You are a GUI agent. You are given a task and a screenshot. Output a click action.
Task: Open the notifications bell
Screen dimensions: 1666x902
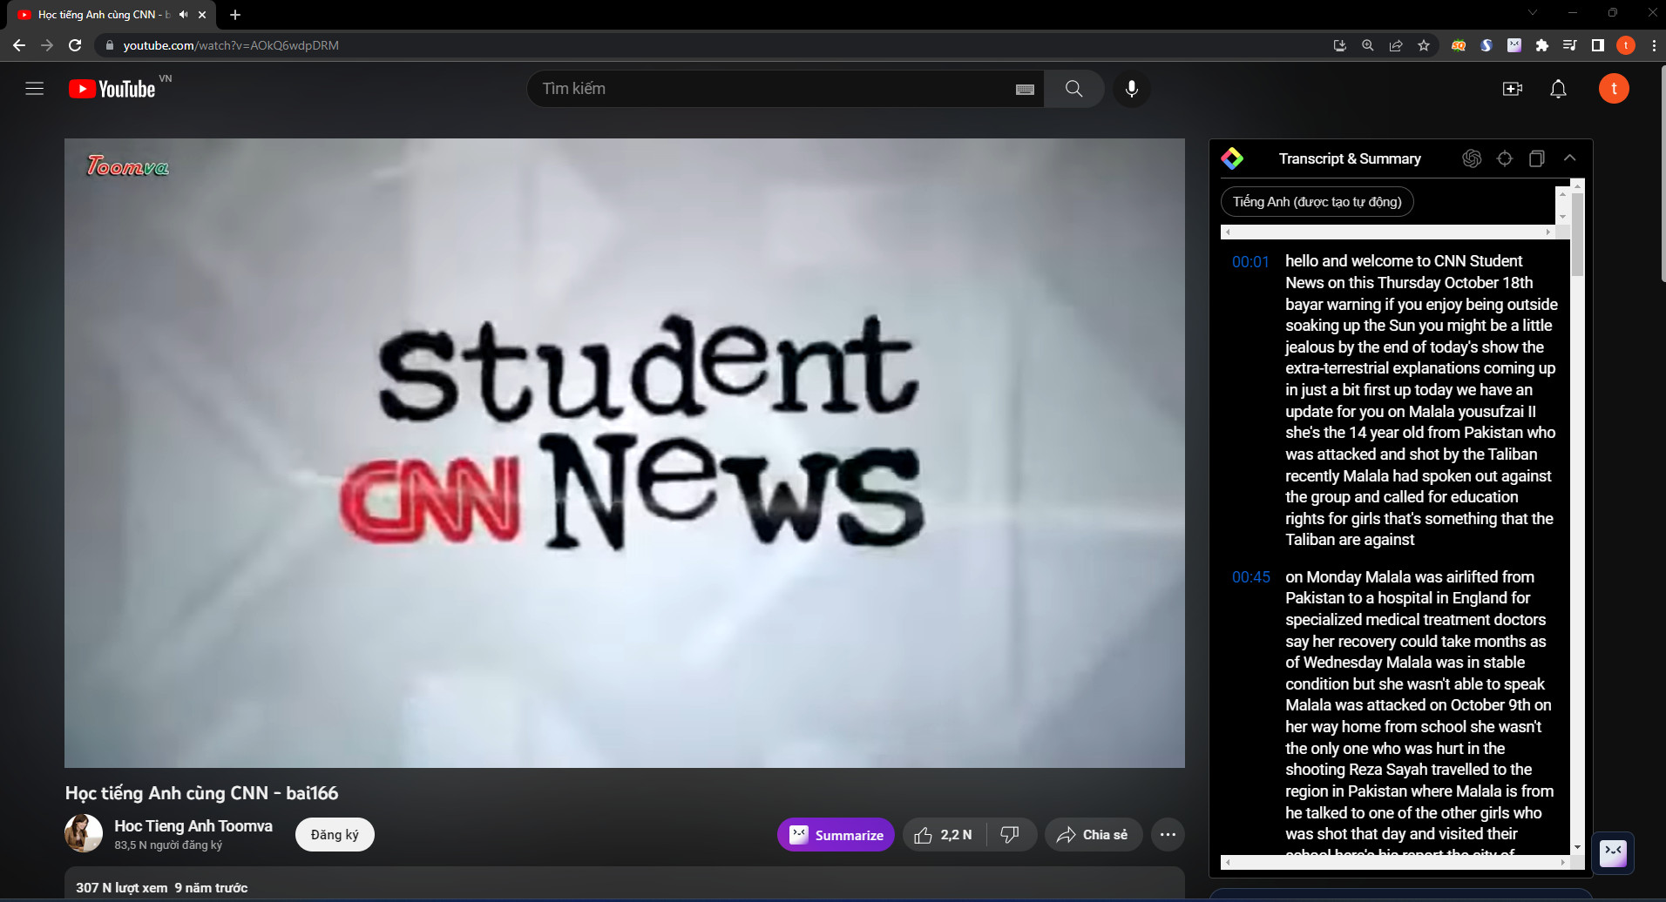pos(1558,89)
